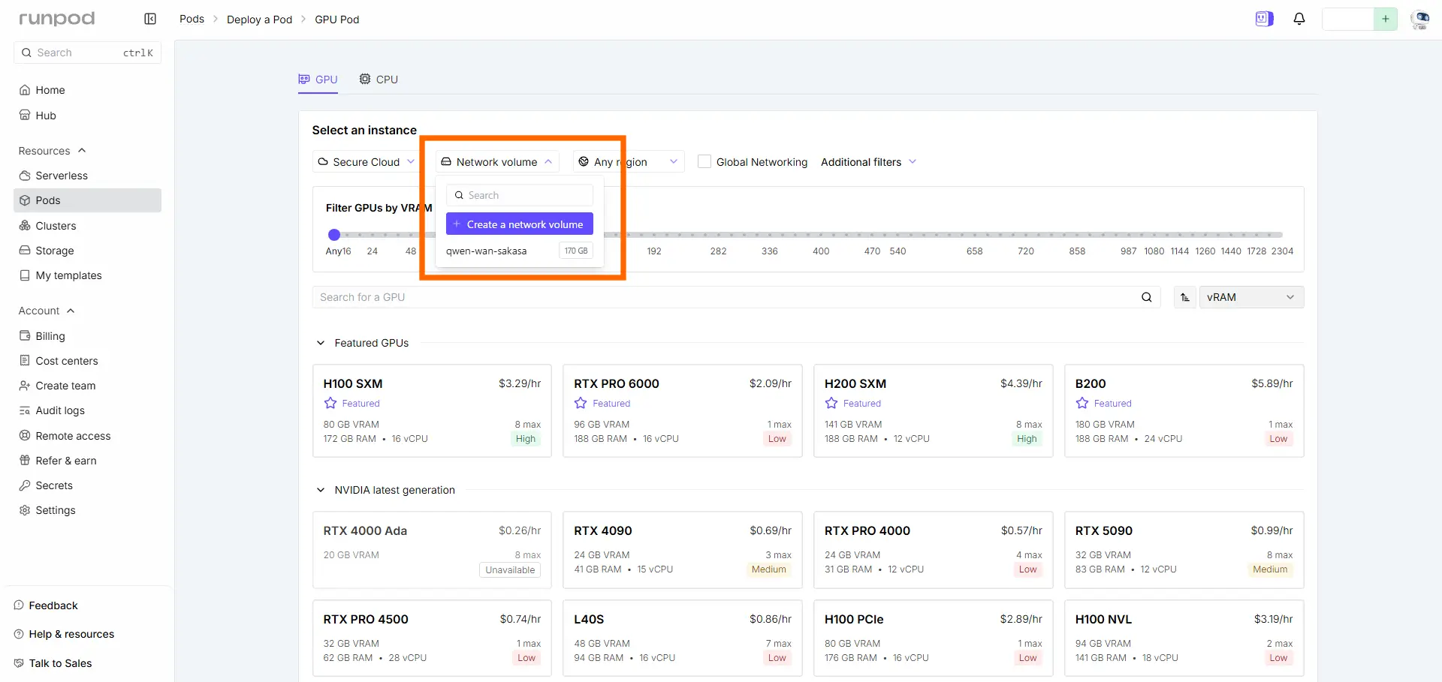This screenshot has width=1442, height=682.
Task: Open Settings gear icon
Action: tap(25, 510)
